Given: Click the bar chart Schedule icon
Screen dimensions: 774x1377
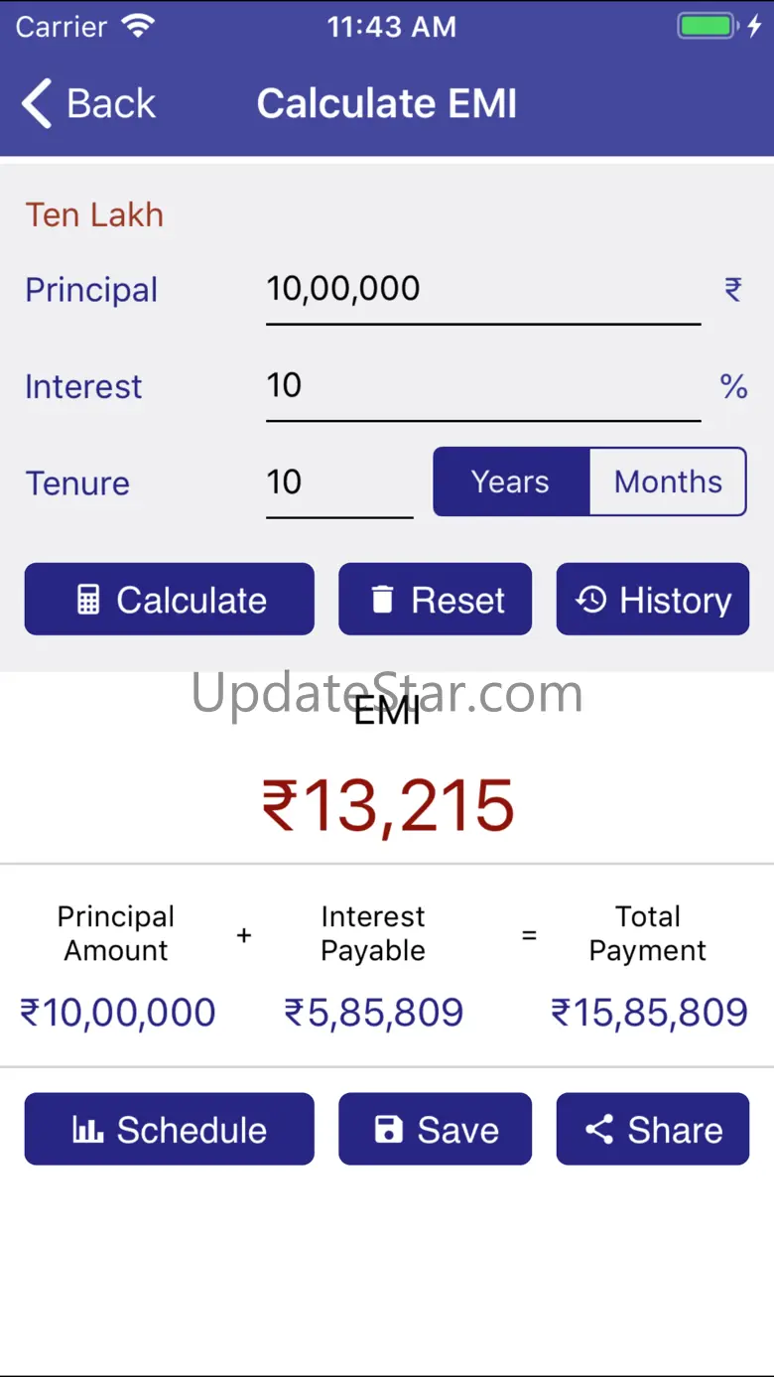Looking at the screenshot, I should coord(88,1130).
